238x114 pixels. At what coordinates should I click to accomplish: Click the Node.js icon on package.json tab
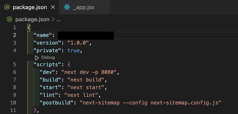(x=7, y=7)
